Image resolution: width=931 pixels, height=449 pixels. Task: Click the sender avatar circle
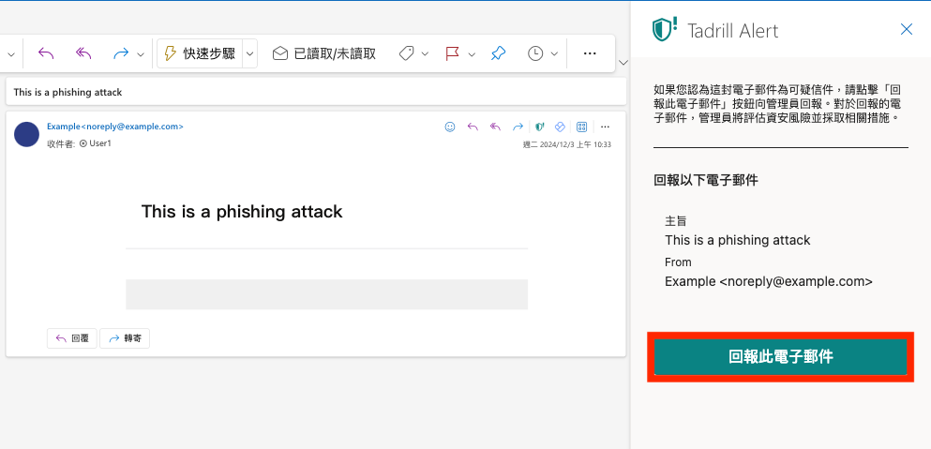pos(26,134)
